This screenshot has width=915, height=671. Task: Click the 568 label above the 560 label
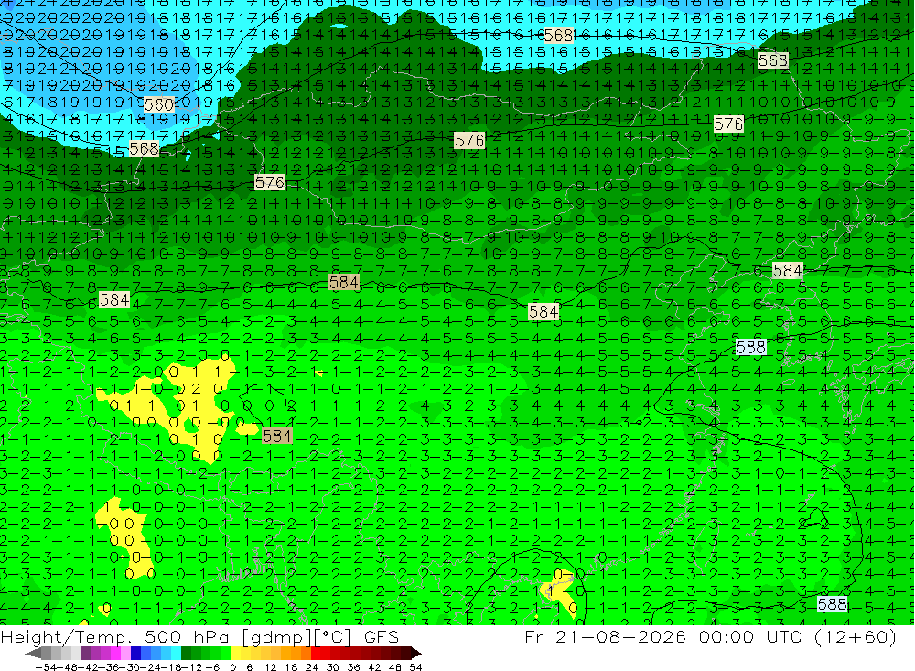click(145, 149)
